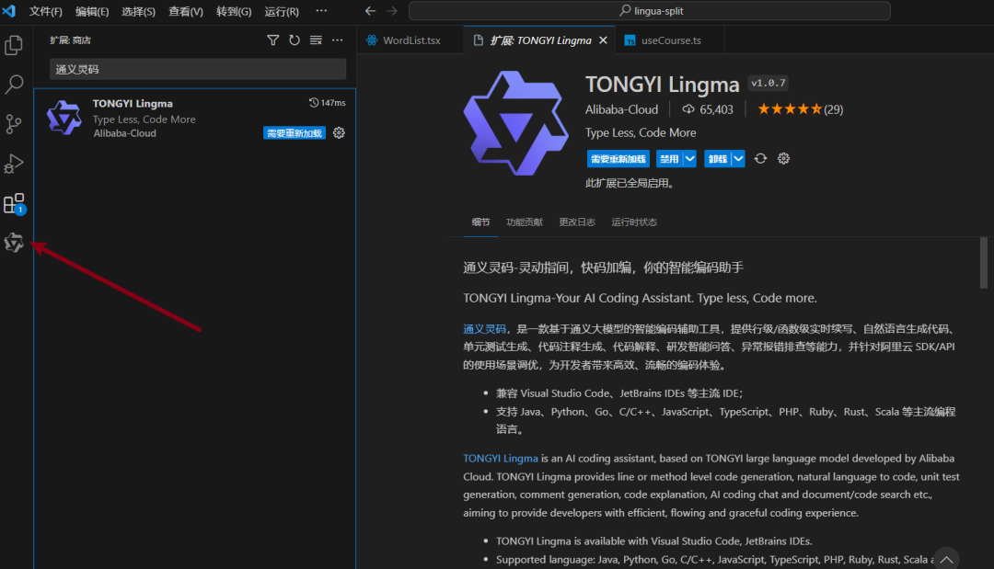The width and height of the screenshot is (994, 569).
Task: Close the TONGYI Lingma extension tab
Action: coord(604,40)
